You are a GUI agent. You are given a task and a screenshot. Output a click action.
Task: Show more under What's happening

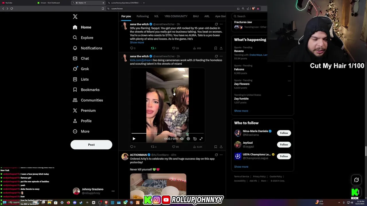click(241, 111)
